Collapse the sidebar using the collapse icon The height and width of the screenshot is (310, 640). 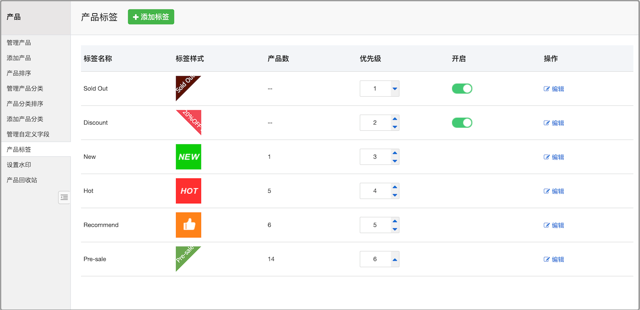click(64, 197)
